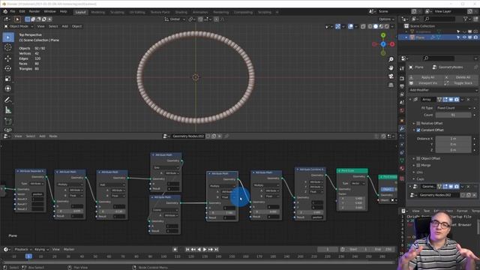Viewport: 480px width, 270px height.
Task: Enable the Merge checkbox
Action: click(418, 165)
